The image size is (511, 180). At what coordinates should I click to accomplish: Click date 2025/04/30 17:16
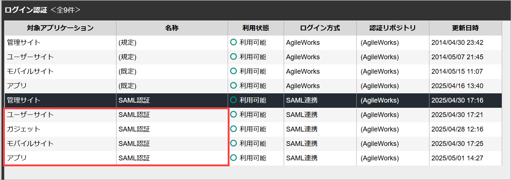[x=457, y=100]
